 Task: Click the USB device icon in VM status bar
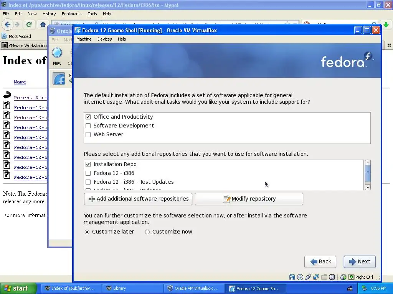pos(308,277)
